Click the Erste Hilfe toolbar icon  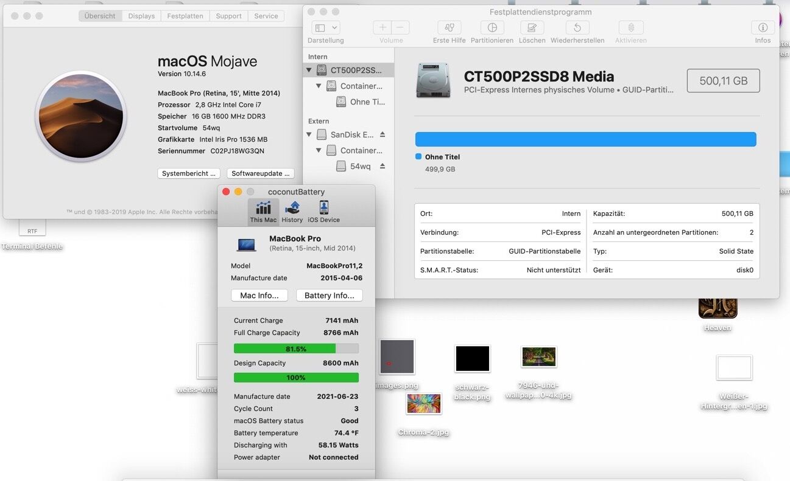[450, 28]
